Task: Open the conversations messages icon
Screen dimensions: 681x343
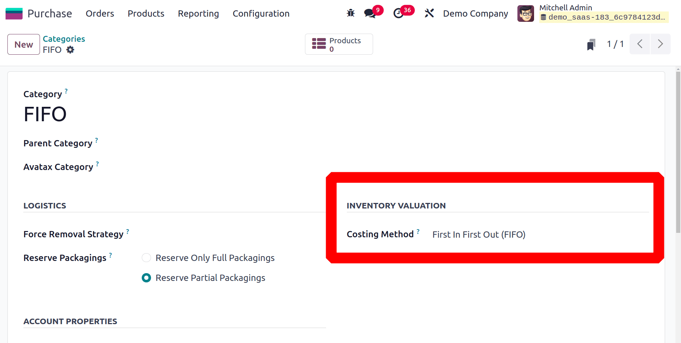Action: [x=370, y=13]
